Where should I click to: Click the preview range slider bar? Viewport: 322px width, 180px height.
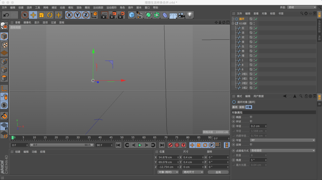(62, 145)
